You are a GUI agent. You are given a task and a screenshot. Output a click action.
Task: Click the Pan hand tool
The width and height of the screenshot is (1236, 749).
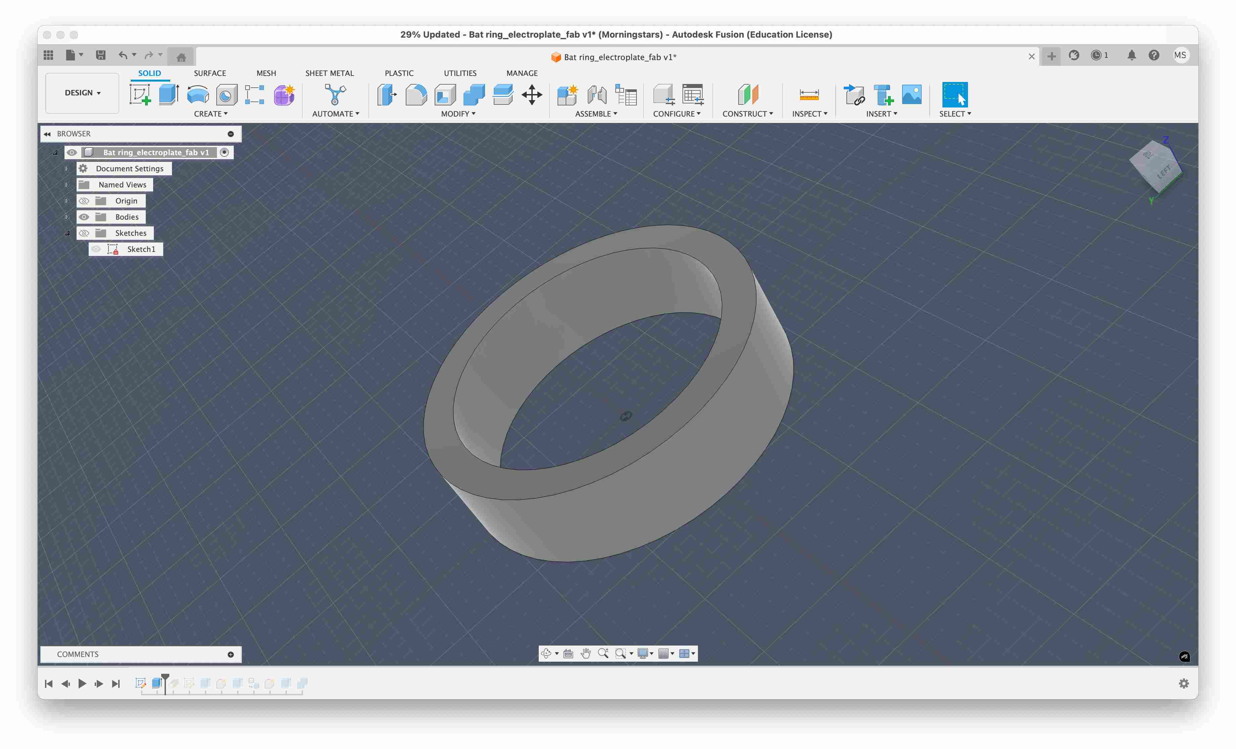[585, 653]
